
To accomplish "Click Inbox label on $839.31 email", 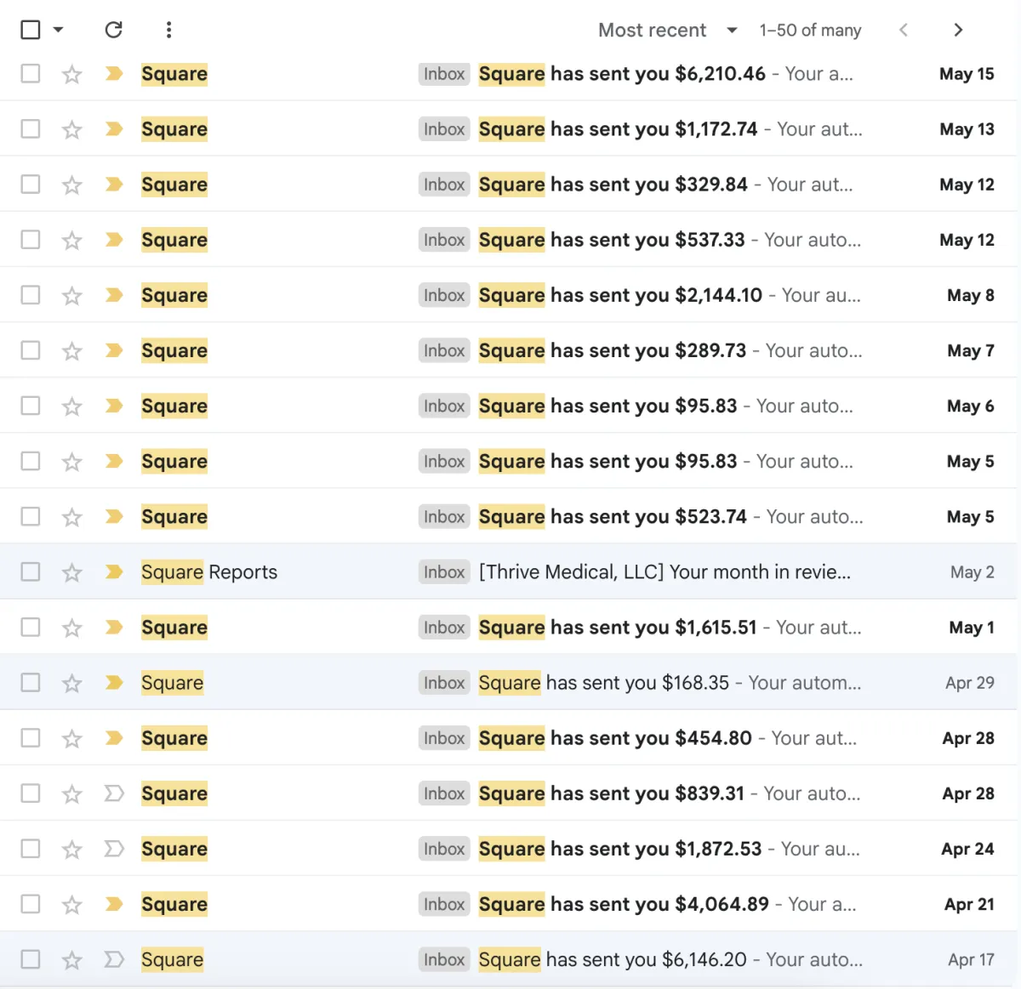I will pos(444,793).
